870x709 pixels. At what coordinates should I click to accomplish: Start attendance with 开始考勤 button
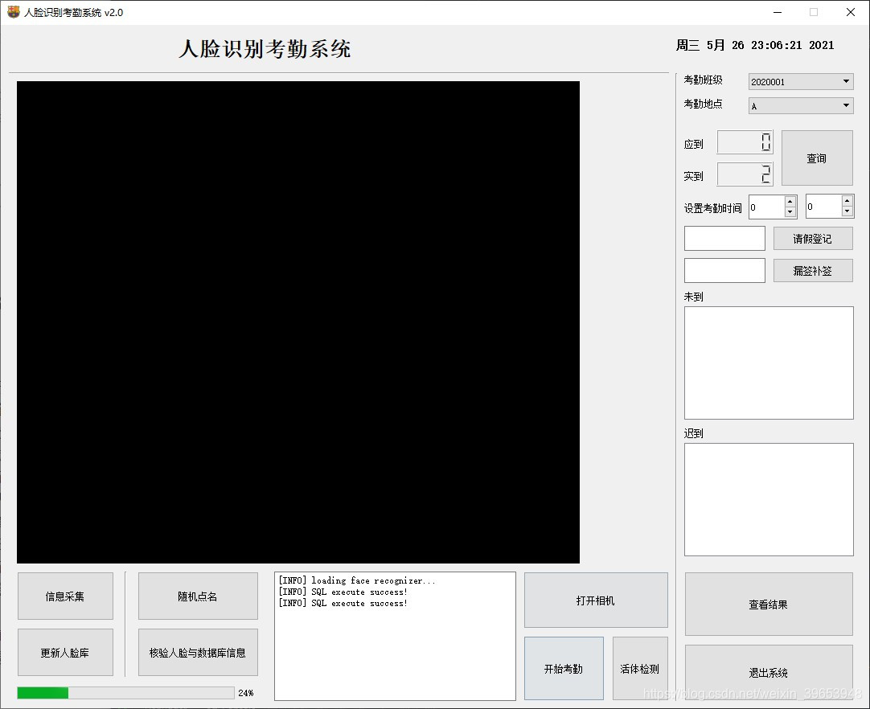click(564, 669)
